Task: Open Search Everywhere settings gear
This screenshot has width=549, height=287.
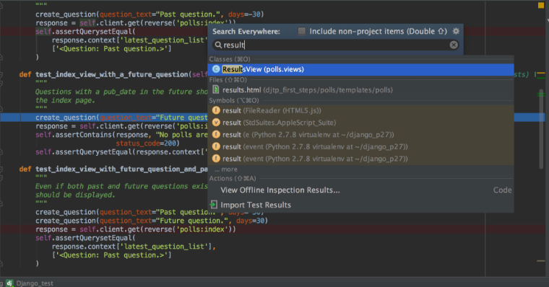Action: tap(456, 31)
